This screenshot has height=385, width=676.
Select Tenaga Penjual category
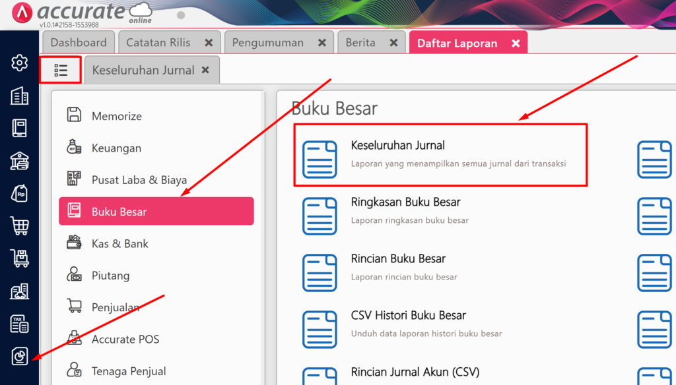click(x=156, y=370)
